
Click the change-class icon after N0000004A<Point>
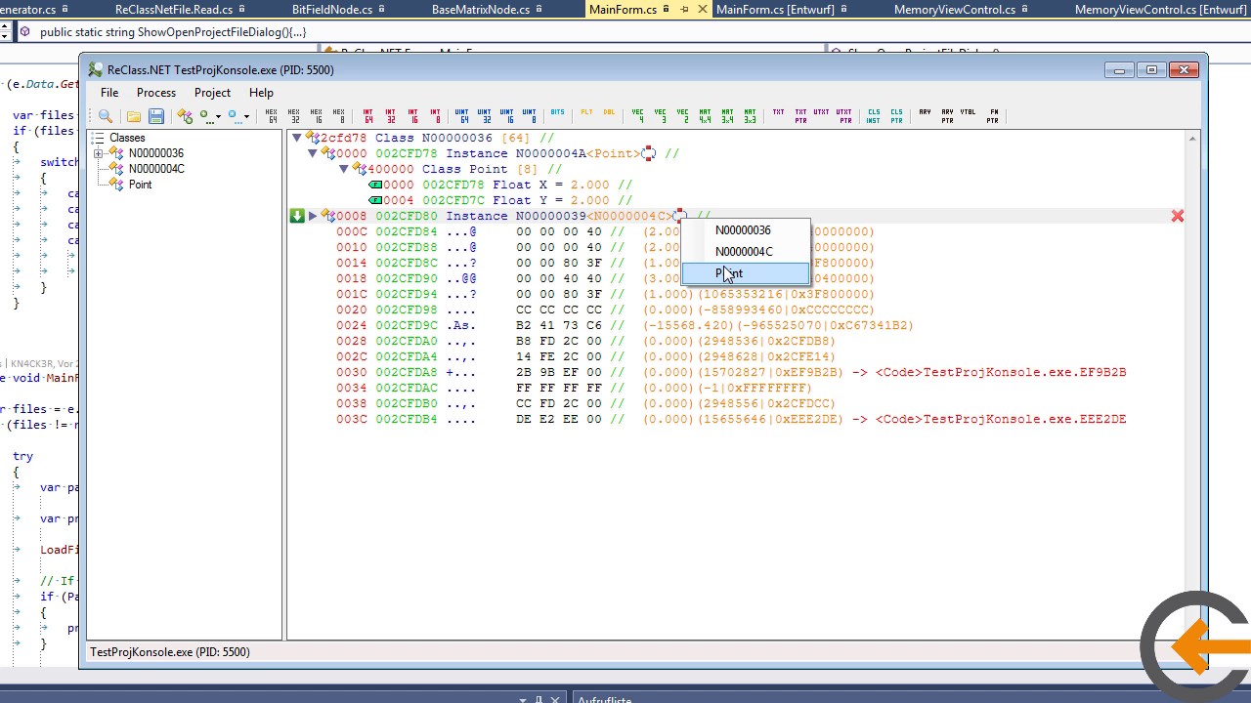648,153
